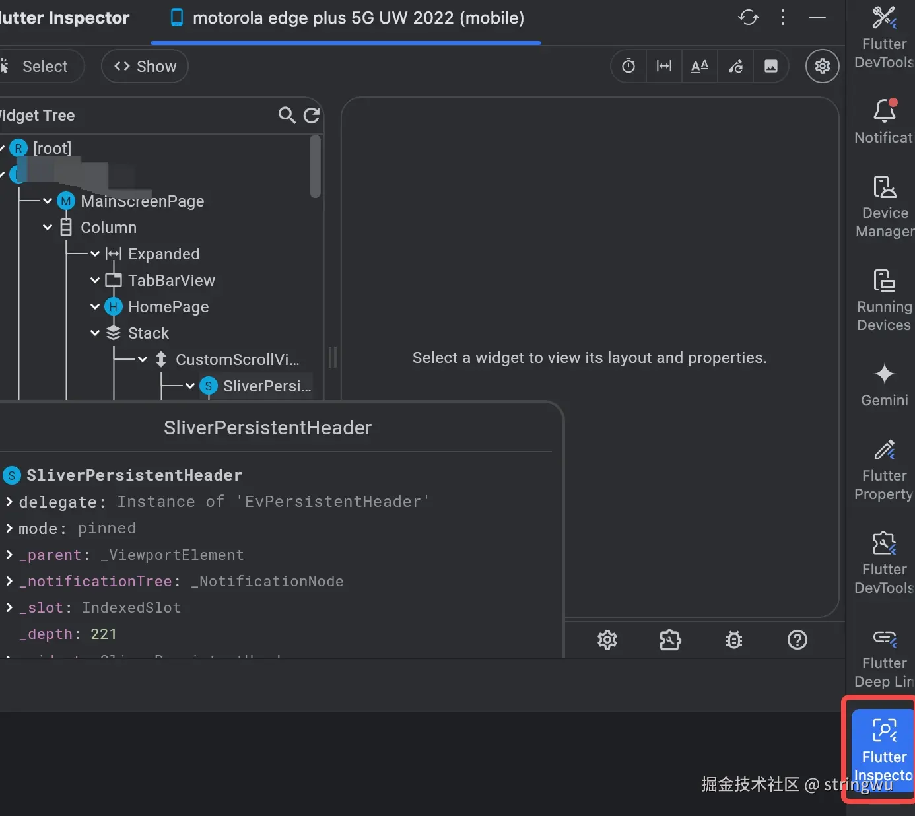
Task: Click the Widget Tree search icon
Action: tap(287, 115)
